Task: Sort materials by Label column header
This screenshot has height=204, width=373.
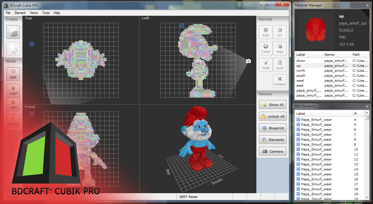Action: coord(309,55)
